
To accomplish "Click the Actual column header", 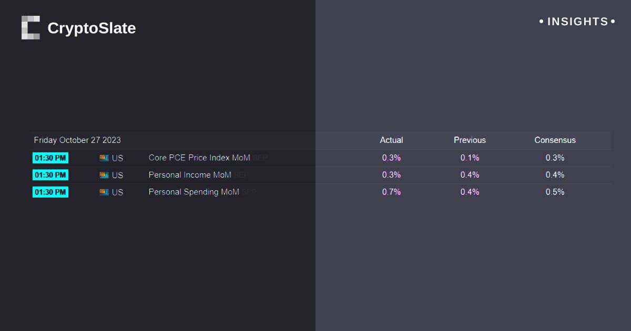I will click(x=391, y=140).
